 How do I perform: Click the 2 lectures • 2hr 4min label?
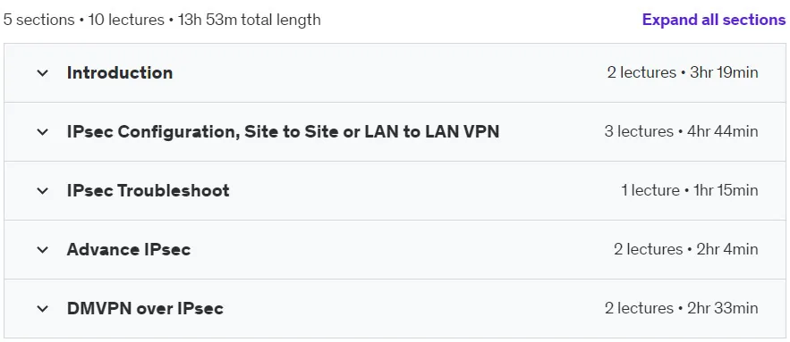click(685, 249)
